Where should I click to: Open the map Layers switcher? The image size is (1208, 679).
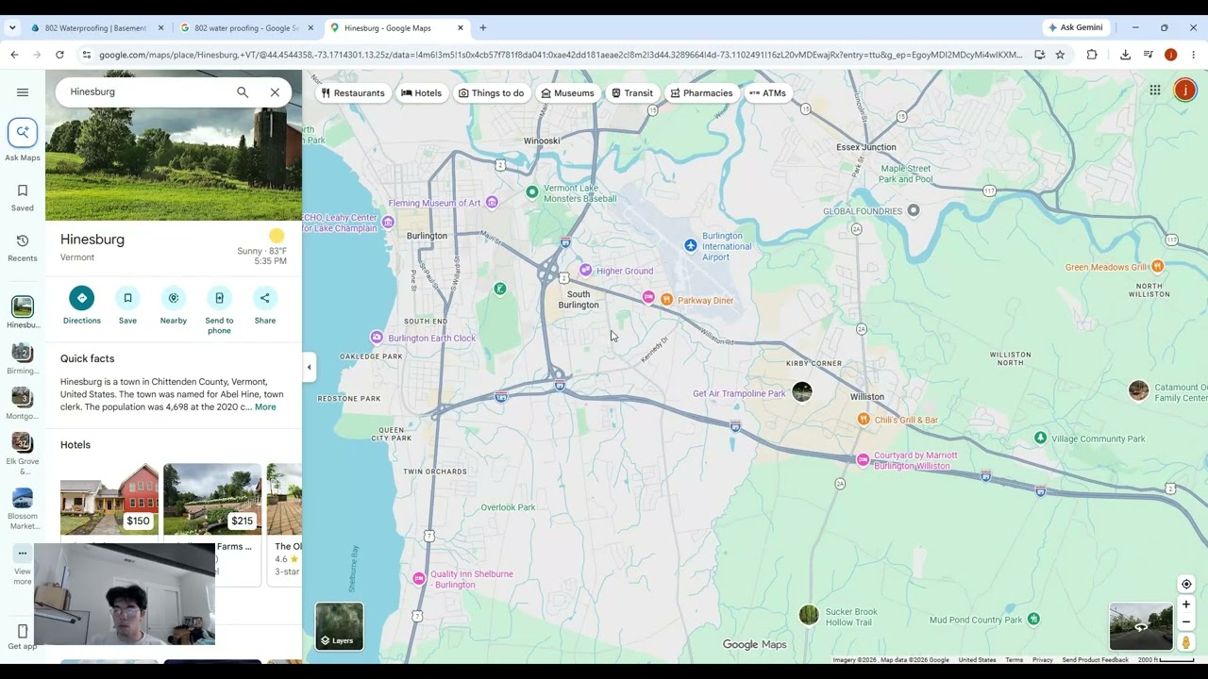click(x=339, y=626)
